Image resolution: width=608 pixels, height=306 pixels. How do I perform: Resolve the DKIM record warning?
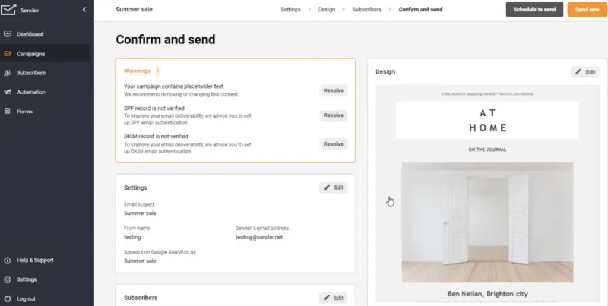click(x=334, y=144)
